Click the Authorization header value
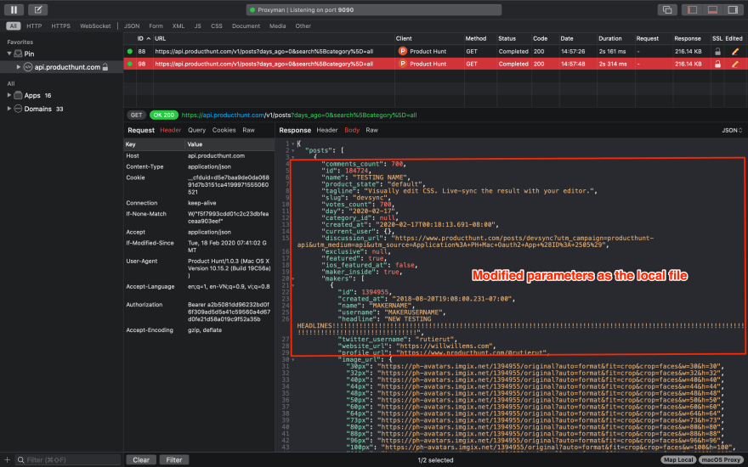Image resolution: width=748 pixels, height=467 pixels. point(229,312)
